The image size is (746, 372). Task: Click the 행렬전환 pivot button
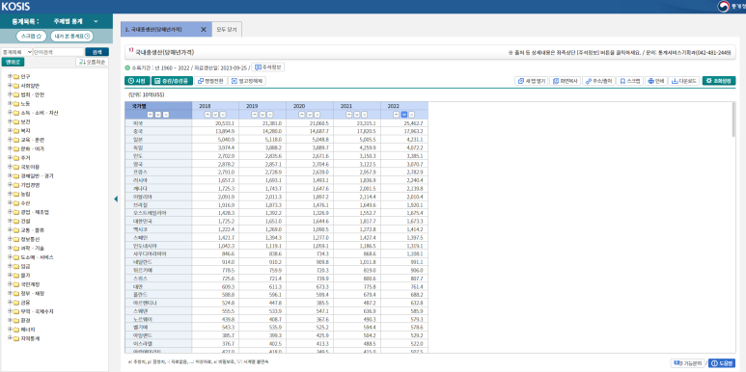click(210, 81)
